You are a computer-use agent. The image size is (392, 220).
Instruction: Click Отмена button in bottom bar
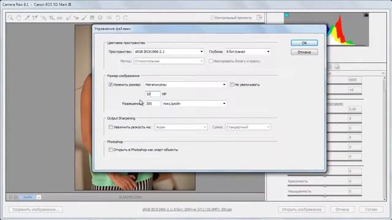point(342,210)
